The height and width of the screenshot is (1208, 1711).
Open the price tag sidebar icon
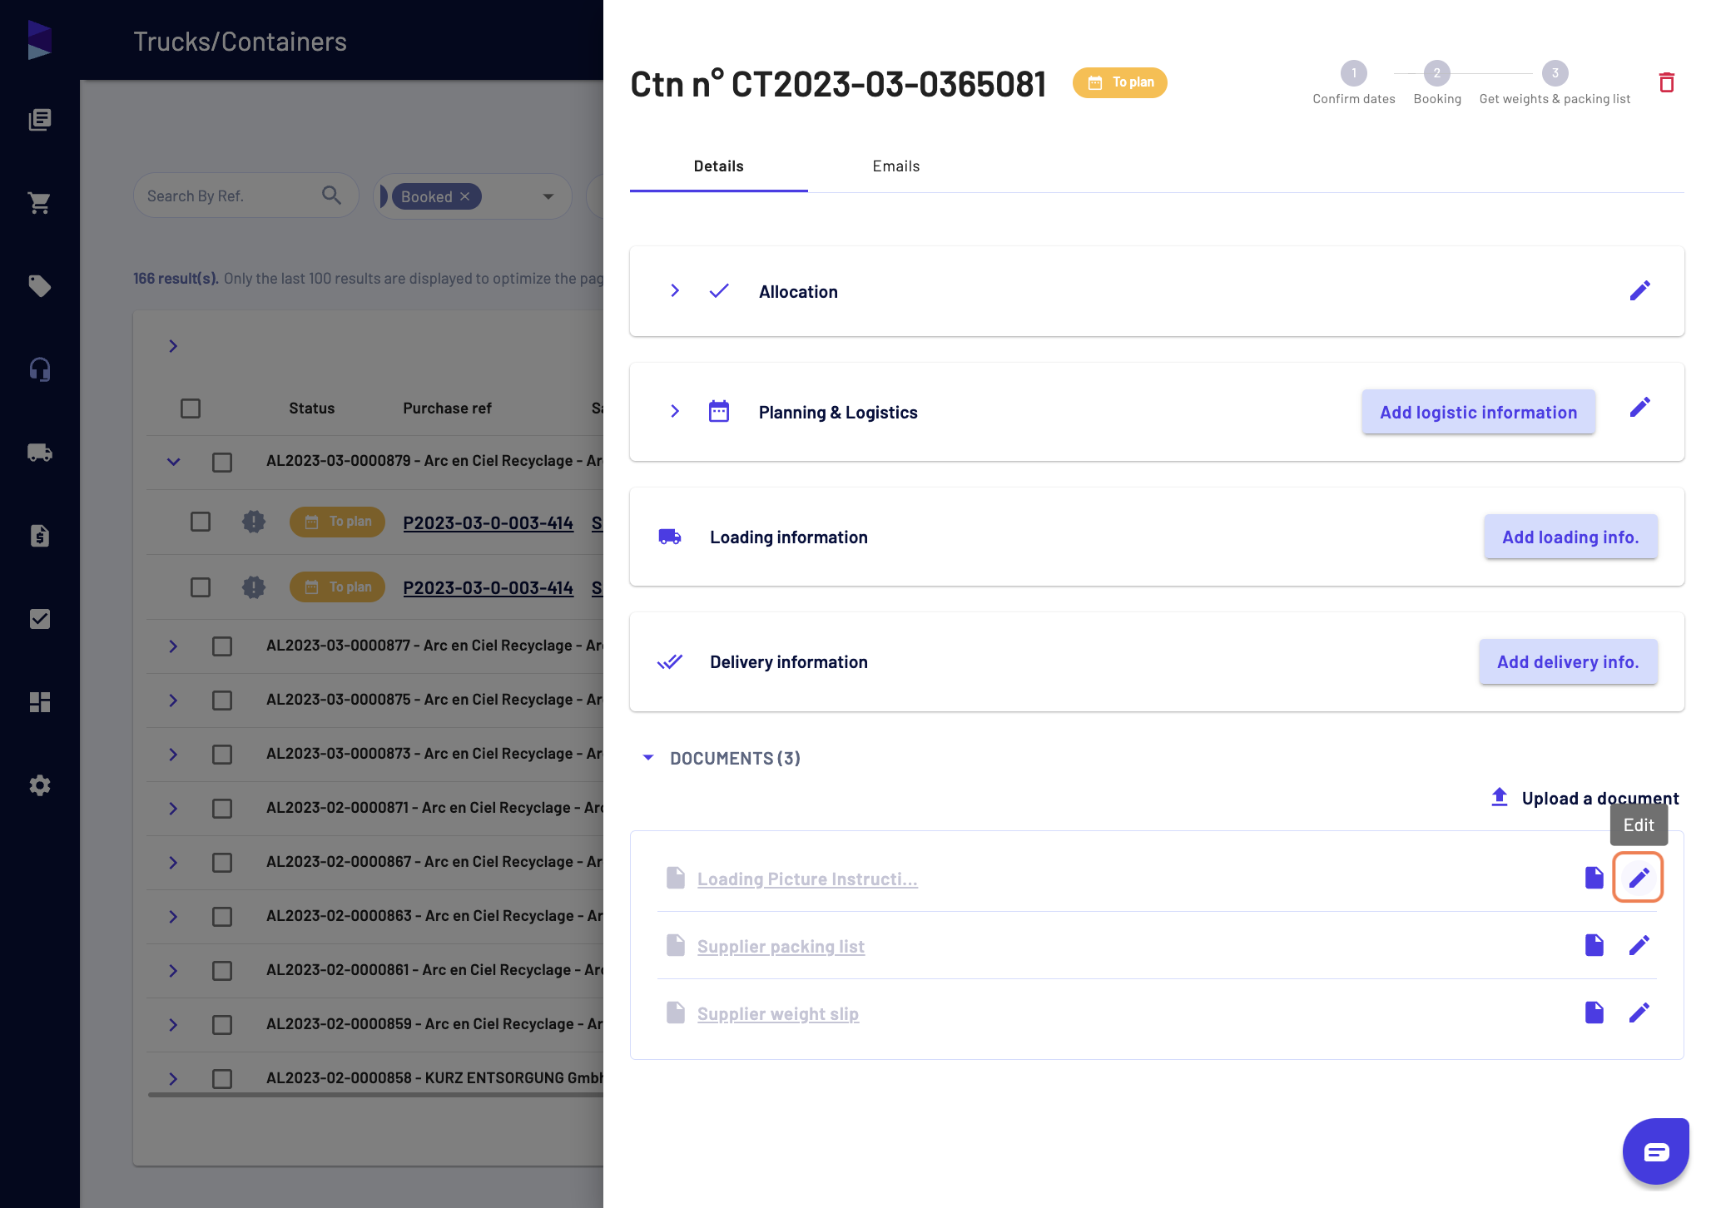click(x=39, y=286)
